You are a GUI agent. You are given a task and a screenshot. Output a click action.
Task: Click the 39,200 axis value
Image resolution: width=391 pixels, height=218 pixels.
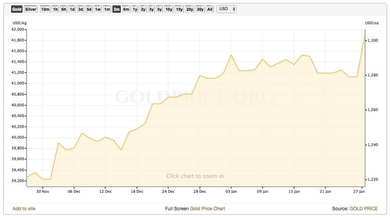(x=18, y=181)
